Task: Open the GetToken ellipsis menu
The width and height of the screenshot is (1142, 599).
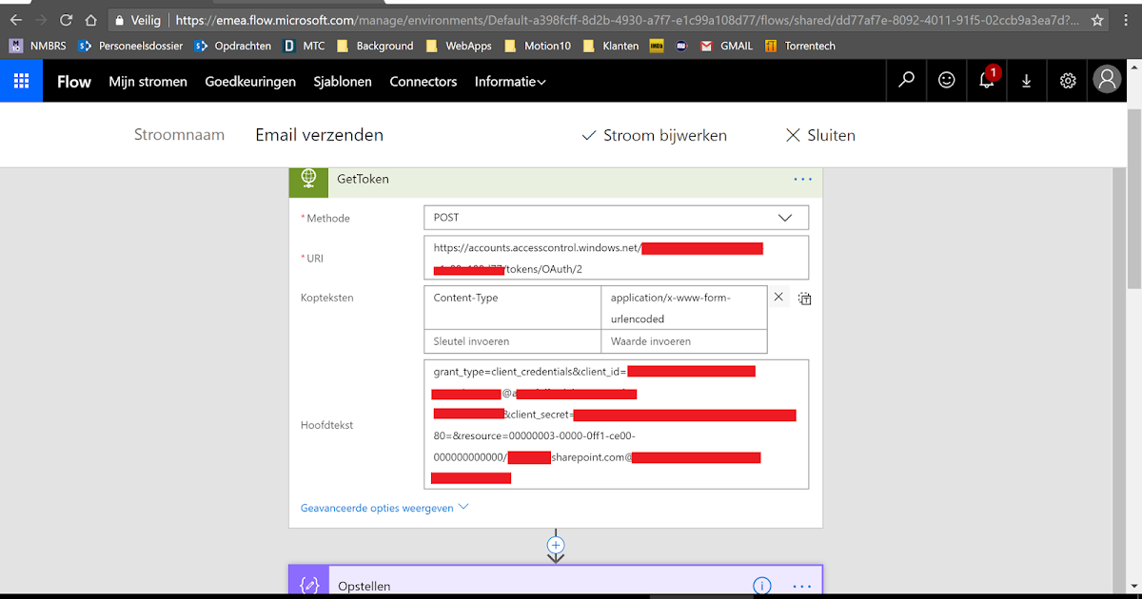Action: coord(802,179)
